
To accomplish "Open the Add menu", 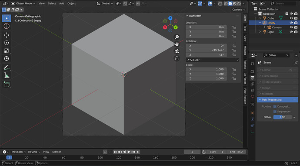I will (62, 3).
